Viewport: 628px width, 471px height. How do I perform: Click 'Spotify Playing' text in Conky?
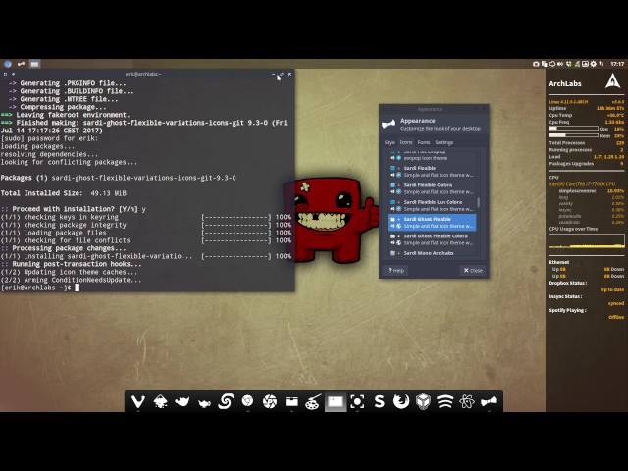(567, 310)
